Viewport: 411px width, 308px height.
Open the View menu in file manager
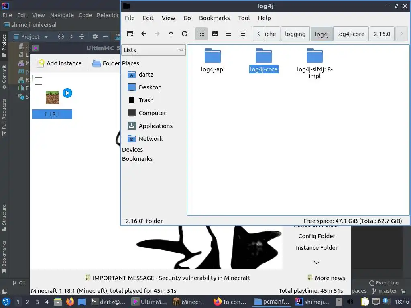(x=168, y=18)
